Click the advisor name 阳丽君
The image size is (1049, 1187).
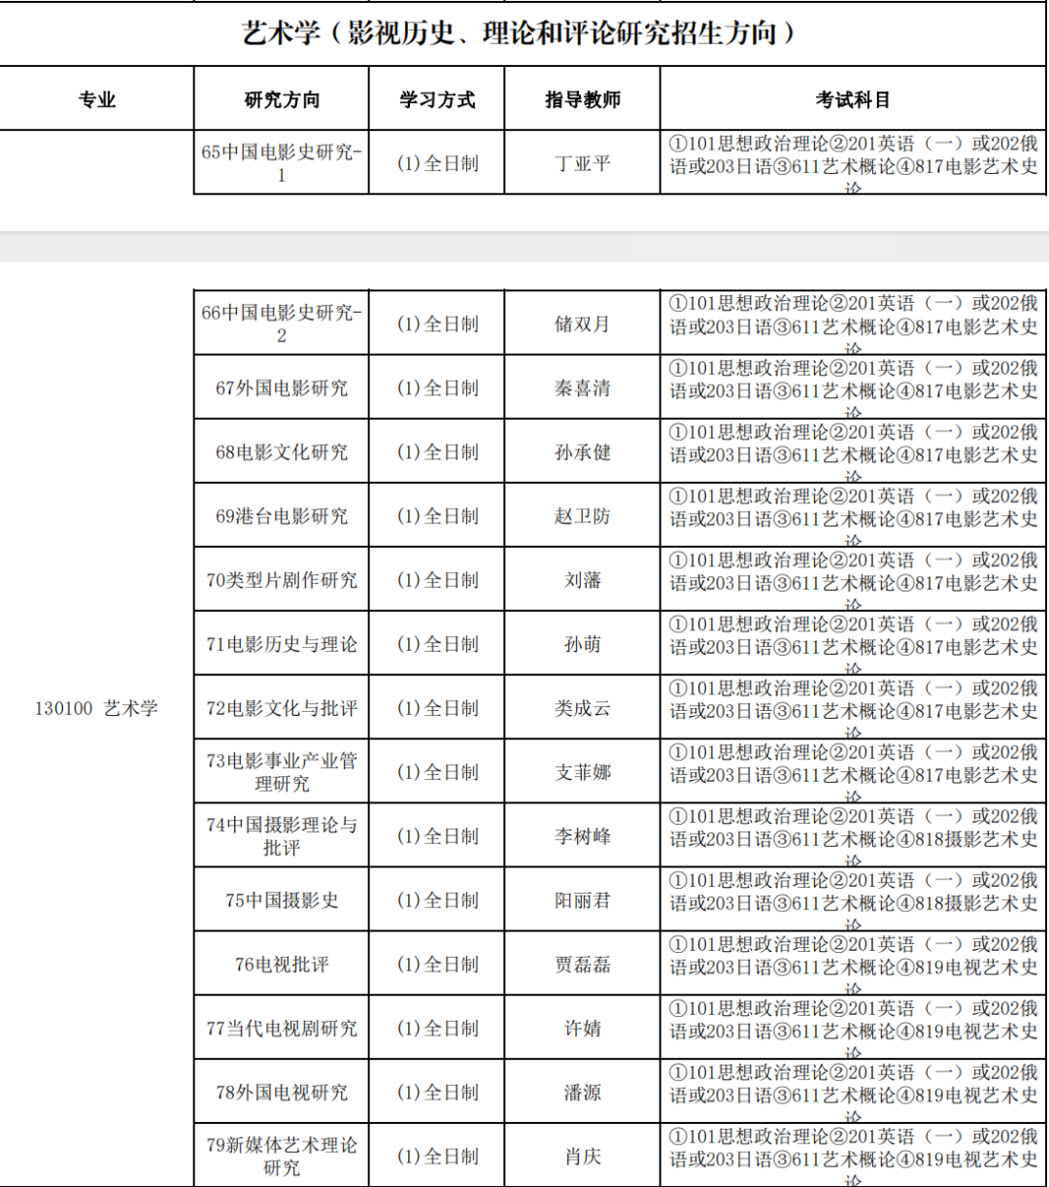click(583, 900)
